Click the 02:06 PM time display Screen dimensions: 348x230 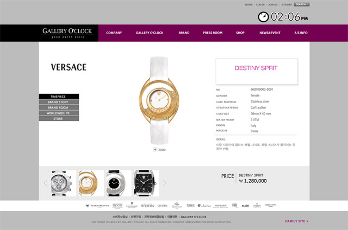click(289, 17)
